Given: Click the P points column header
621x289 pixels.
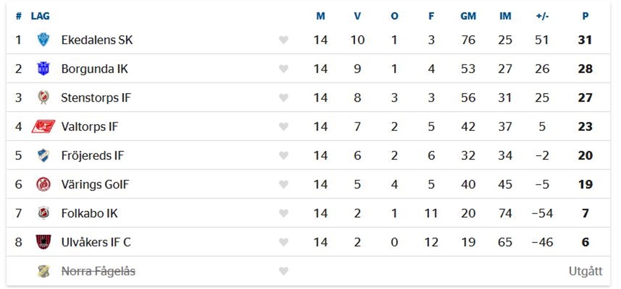Looking at the screenshot, I should [x=585, y=16].
